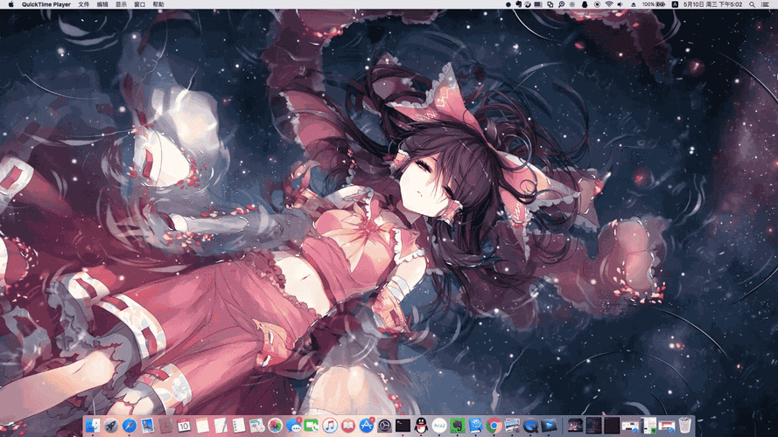Open the input source menu
Image resolution: width=778 pixels, height=437 pixels.
click(x=675, y=4)
